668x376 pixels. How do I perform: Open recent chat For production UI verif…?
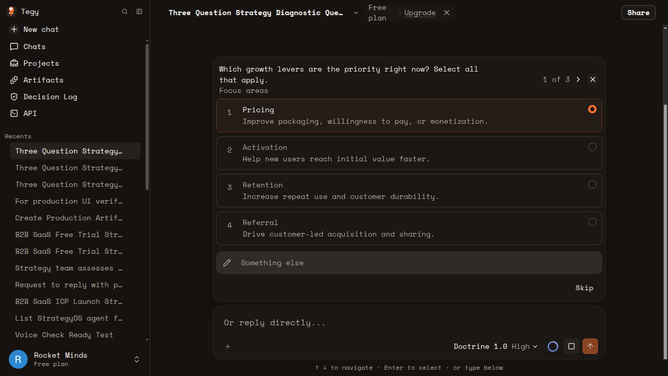click(x=75, y=201)
